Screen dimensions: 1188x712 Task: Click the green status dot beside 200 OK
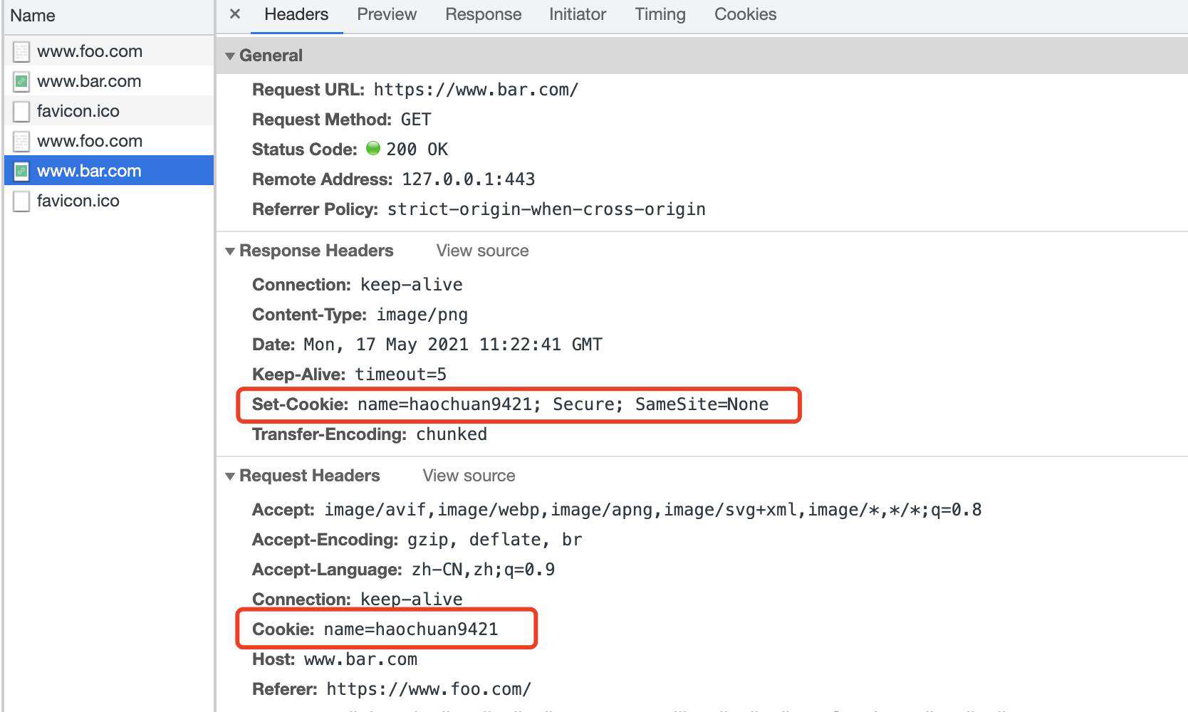[x=372, y=148]
